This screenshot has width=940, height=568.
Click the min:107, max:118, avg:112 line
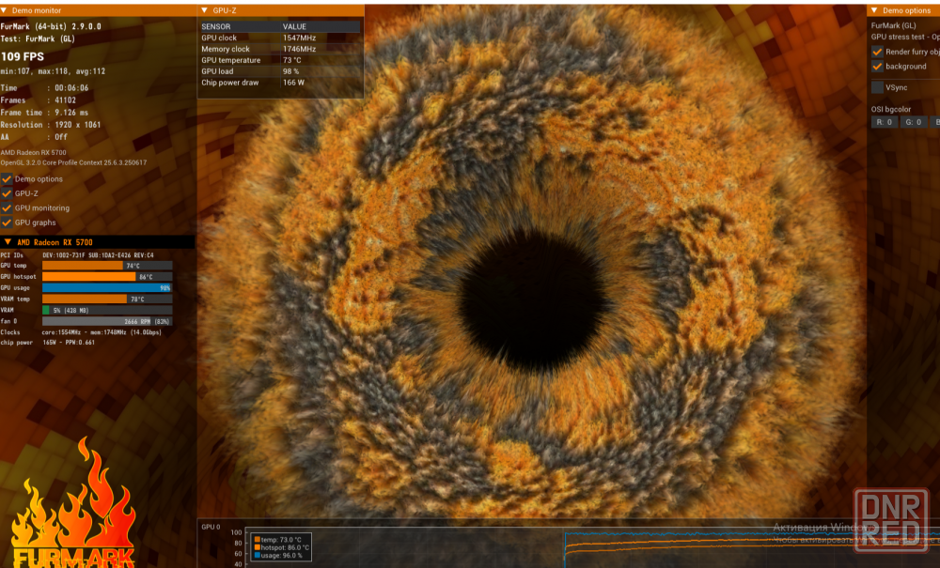(x=53, y=71)
